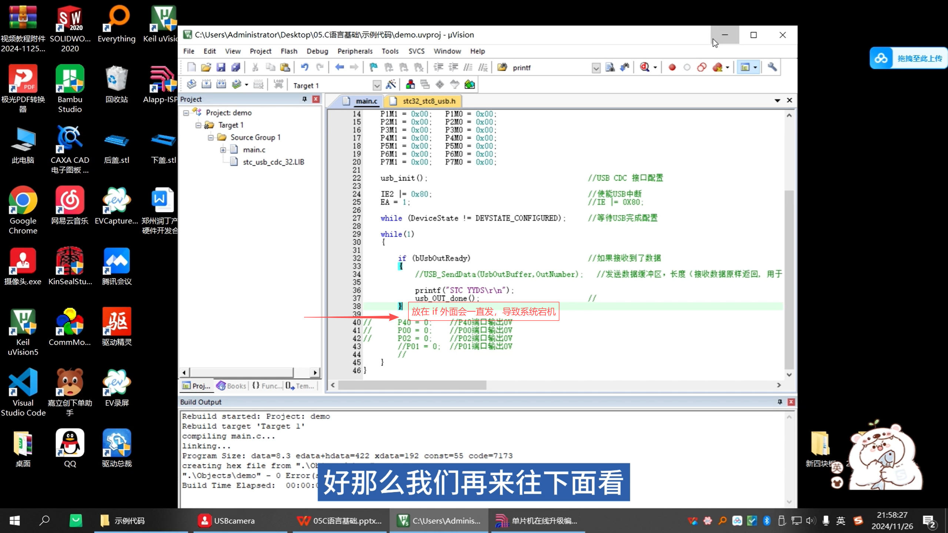Toggle auto-hide pin on Project panel
The image size is (948, 533).
304,99
